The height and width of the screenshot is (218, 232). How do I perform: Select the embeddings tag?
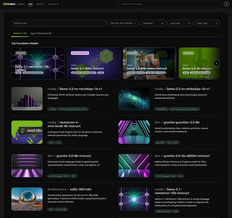tap(161, 109)
